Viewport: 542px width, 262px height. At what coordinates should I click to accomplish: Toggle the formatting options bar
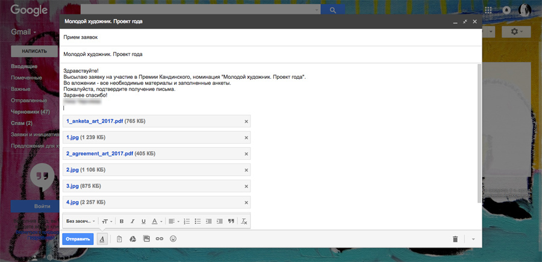click(x=102, y=239)
